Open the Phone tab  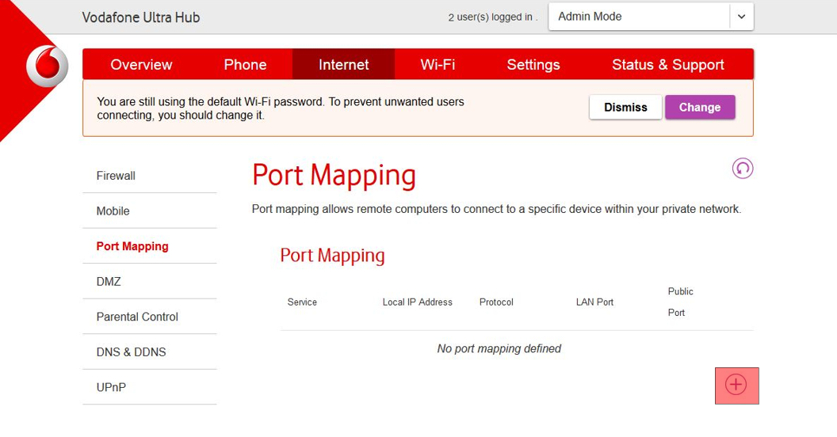(x=245, y=65)
